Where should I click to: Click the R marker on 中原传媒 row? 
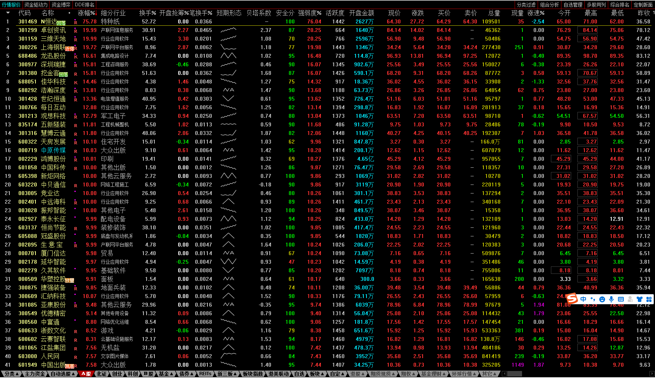click(76, 151)
